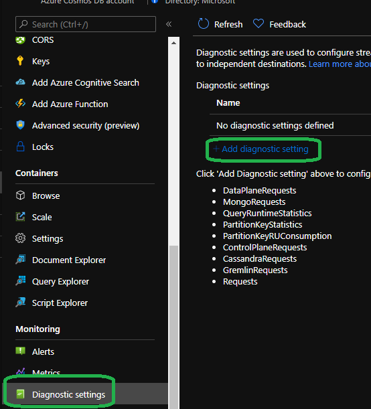Screen dimensions: 371x409
Task: Open Add Azure Function
Action: click(70, 104)
